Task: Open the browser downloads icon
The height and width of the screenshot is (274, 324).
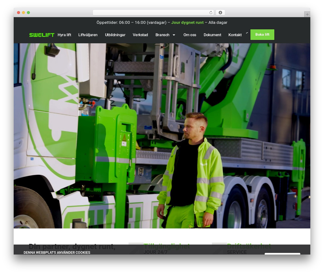Action: click(220, 13)
